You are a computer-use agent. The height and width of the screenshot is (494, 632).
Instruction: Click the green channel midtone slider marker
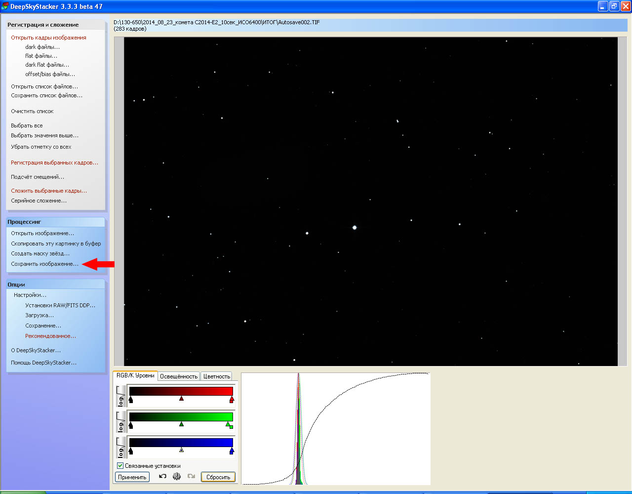[x=182, y=424]
